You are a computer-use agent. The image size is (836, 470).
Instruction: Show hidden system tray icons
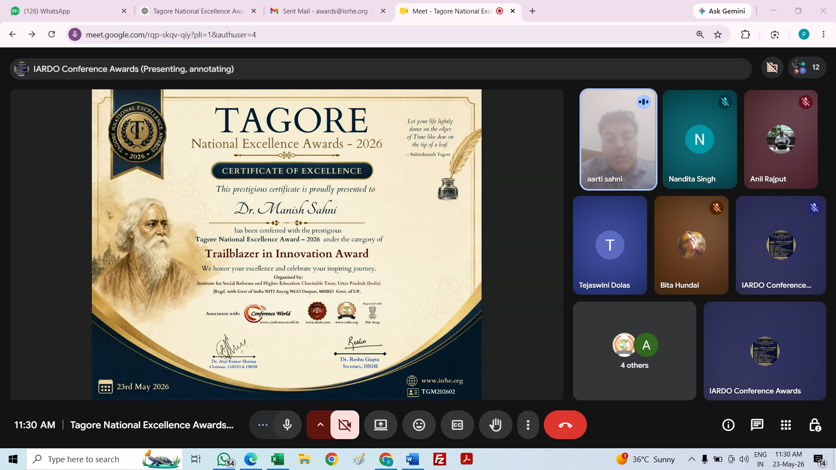click(691, 459)
